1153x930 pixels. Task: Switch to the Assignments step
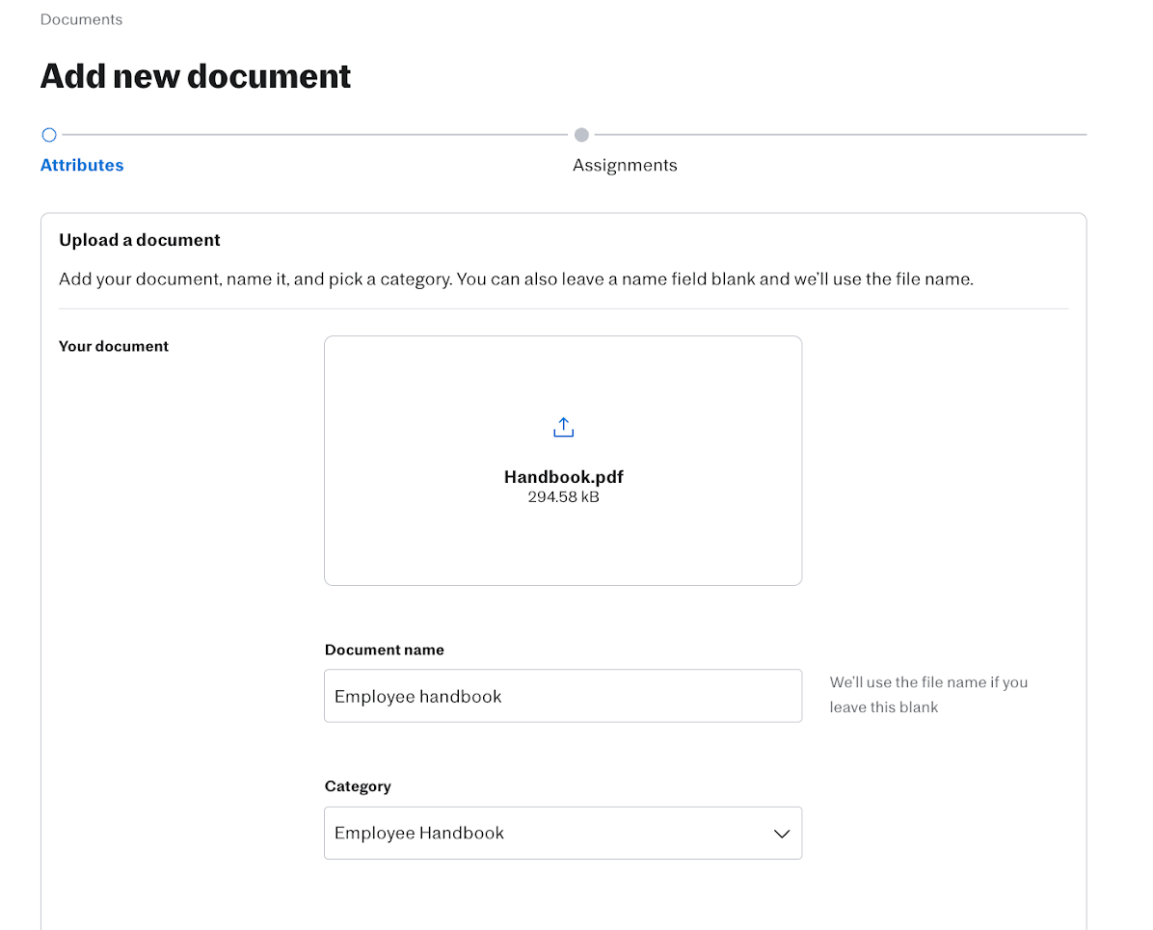tap(625, 165)
